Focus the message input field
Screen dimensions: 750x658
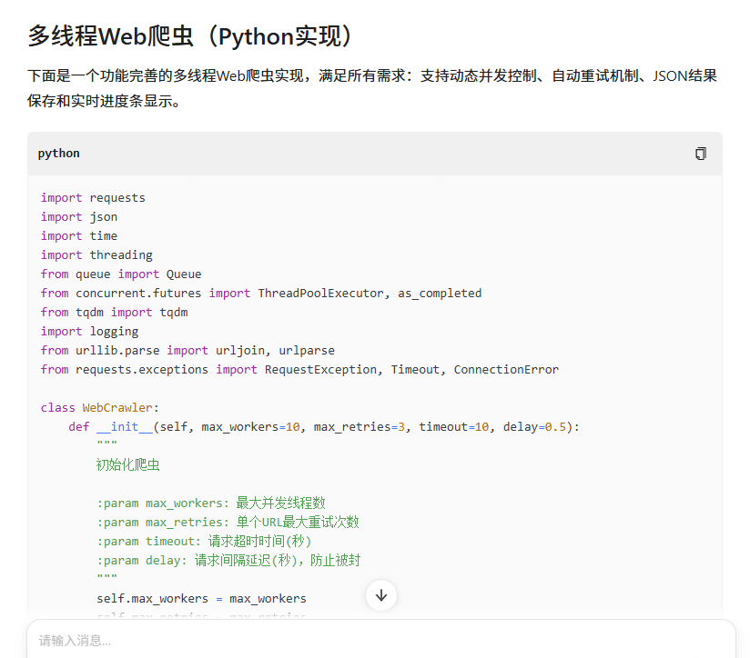364,641
